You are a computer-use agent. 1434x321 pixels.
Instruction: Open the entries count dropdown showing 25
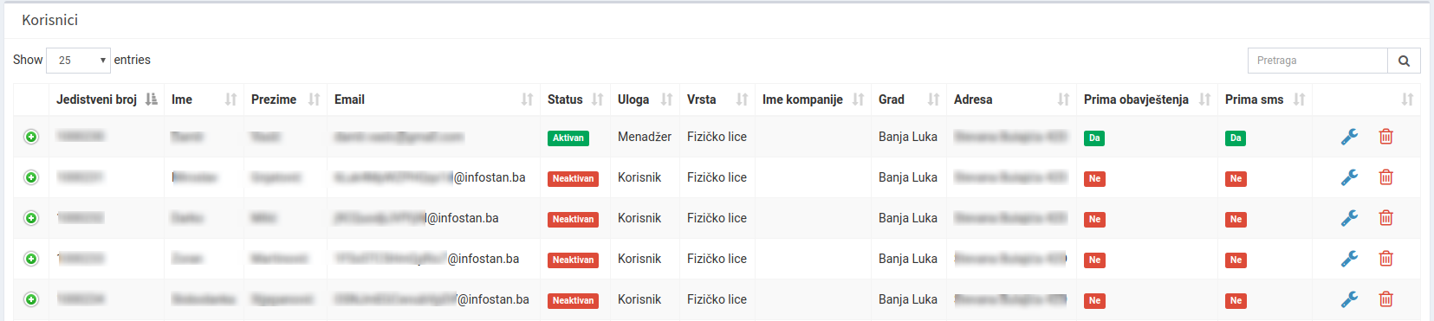coord(78,61)
